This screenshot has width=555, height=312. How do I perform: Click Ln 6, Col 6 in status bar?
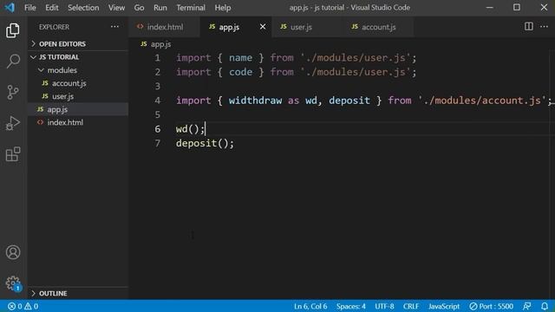[x=310, y=306]
